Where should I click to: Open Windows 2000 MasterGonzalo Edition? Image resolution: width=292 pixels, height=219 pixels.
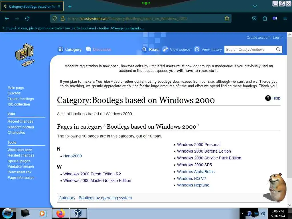[x=97, y=181]
